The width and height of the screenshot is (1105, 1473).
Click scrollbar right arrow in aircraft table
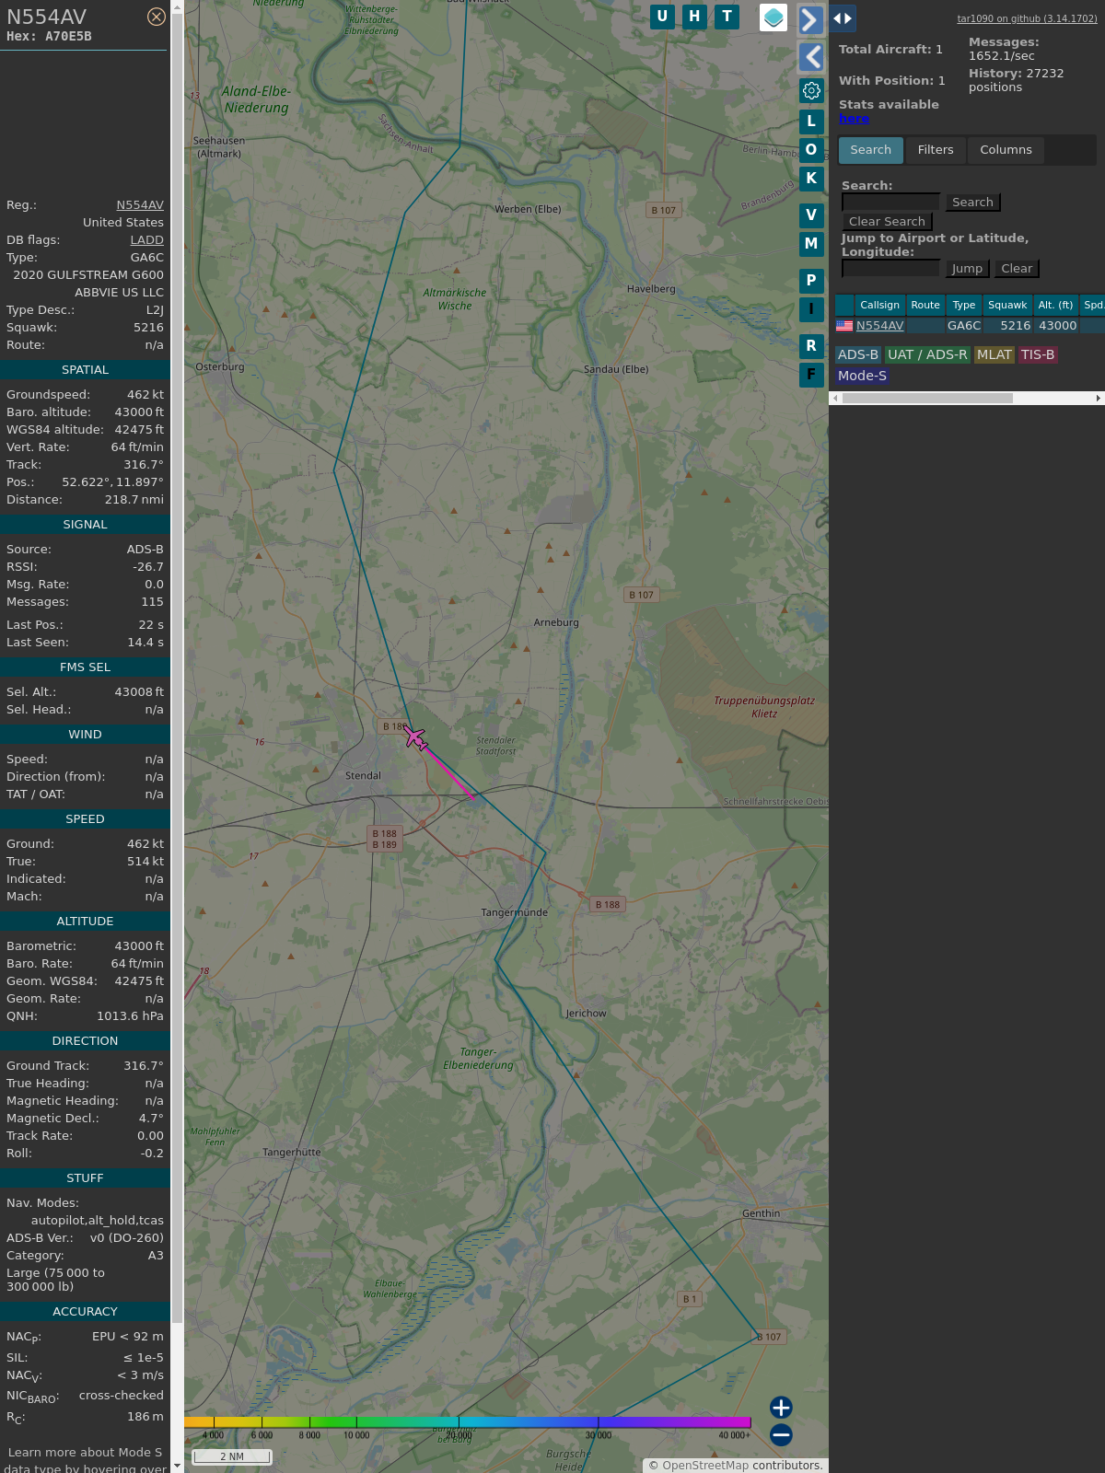pyautogui.click(x=1098, y=399)
